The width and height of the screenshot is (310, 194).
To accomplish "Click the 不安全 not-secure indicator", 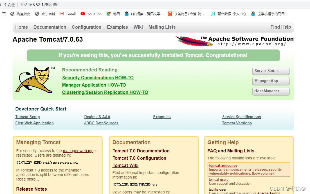I will point(9,5).
